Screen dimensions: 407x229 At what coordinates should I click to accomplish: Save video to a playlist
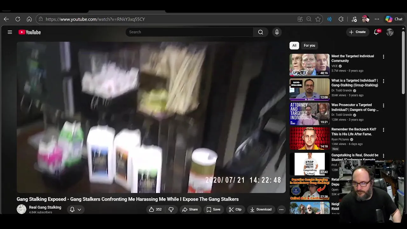pos(213,209)
